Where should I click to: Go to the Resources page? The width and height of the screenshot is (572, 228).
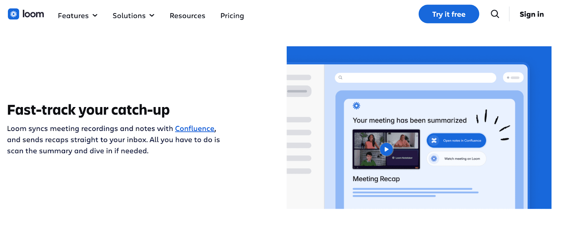tap(187, 16)
